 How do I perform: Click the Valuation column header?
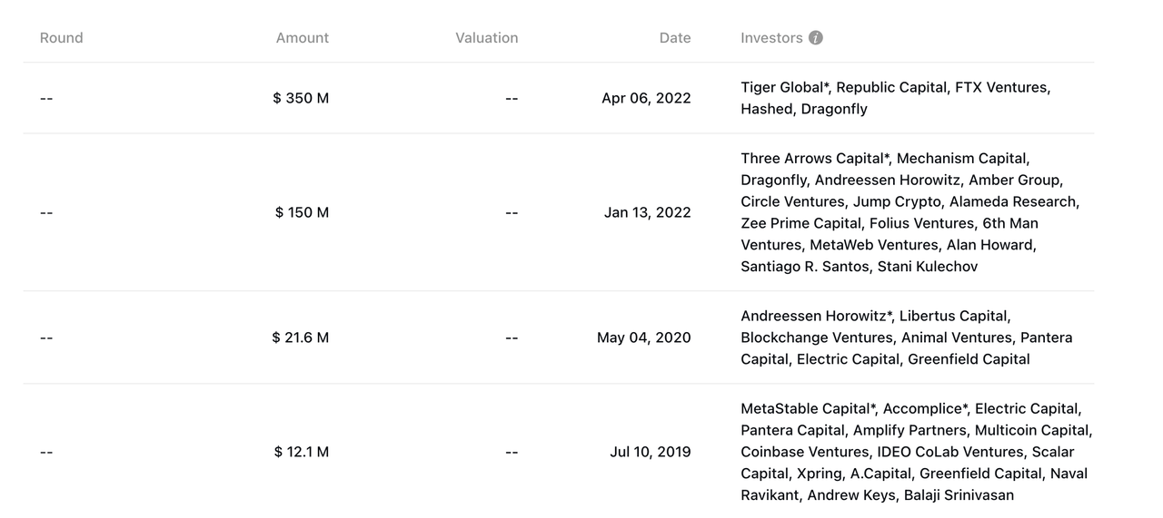(x=486, y=38)
